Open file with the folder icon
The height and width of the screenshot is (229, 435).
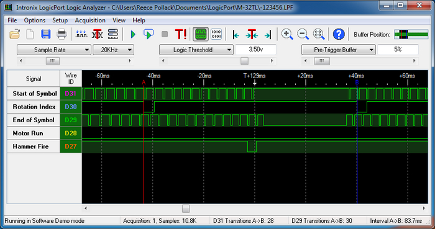coord(15,34)
